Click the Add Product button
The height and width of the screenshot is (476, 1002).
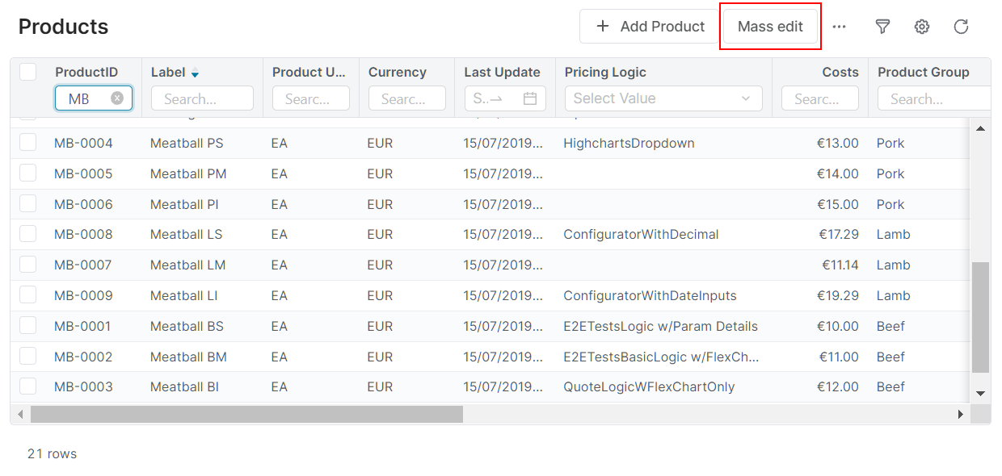coord(650,27)
